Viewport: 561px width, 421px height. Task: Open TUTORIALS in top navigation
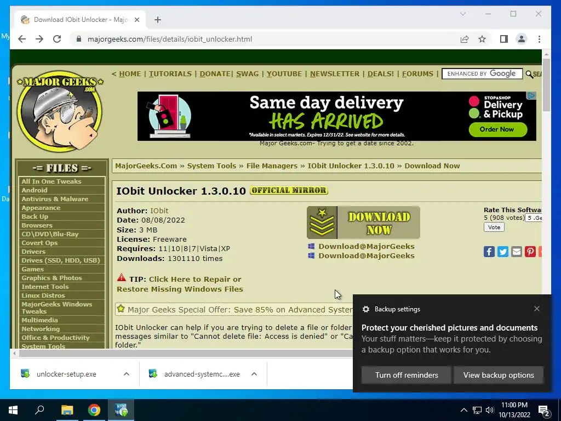[170, 74]
